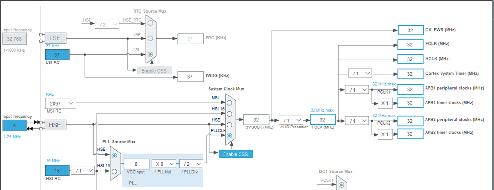This screenshot has height=190, width=494.
Task: Select LSI in RTC Source Mux
Action: pyautogui.click(x=151, y=54)
